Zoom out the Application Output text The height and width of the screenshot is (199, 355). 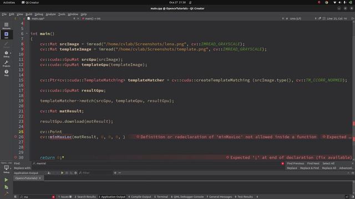pos(120,173)
